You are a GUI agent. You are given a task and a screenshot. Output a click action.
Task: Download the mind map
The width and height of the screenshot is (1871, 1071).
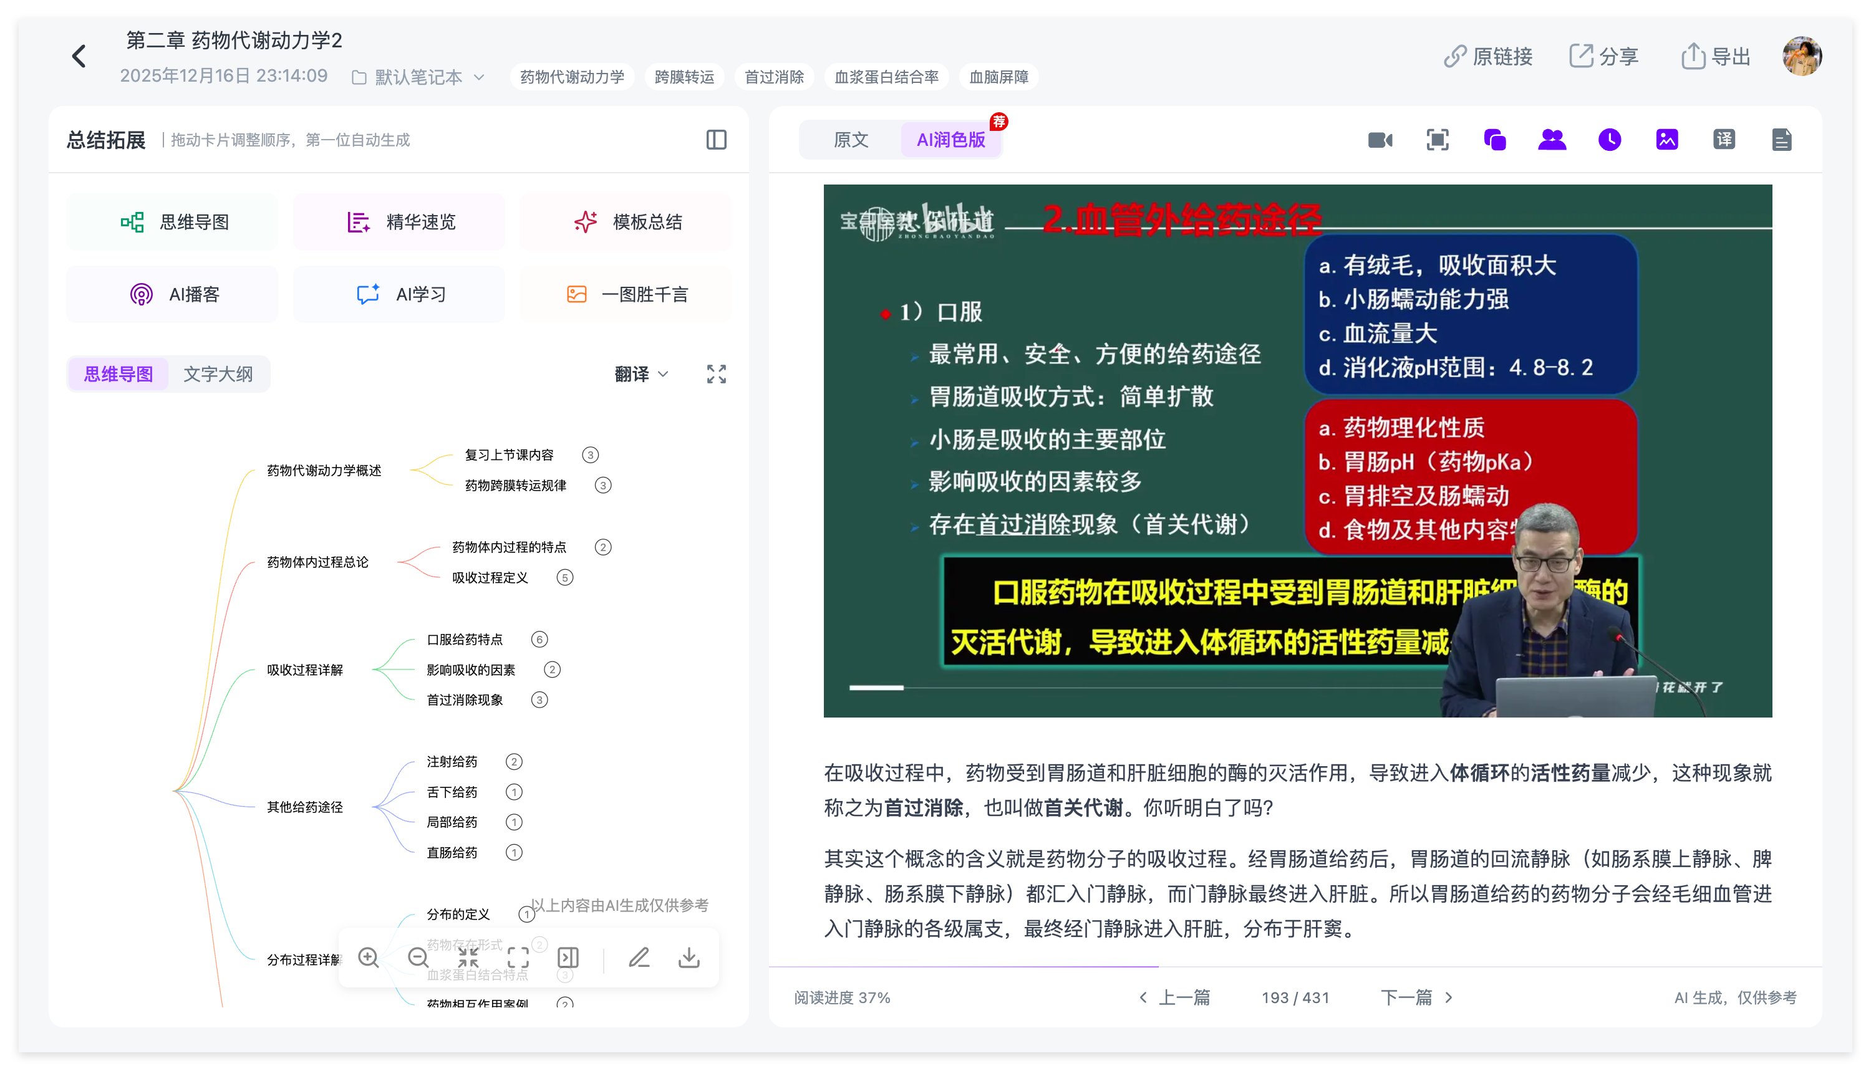click(689, 957)
